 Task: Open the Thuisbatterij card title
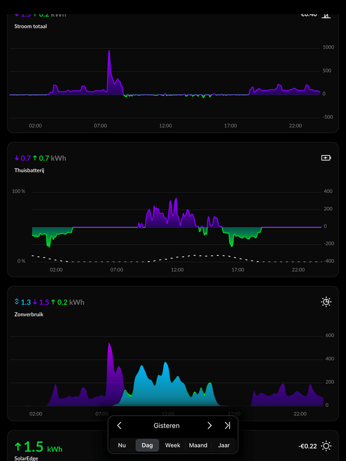[29, 170]
